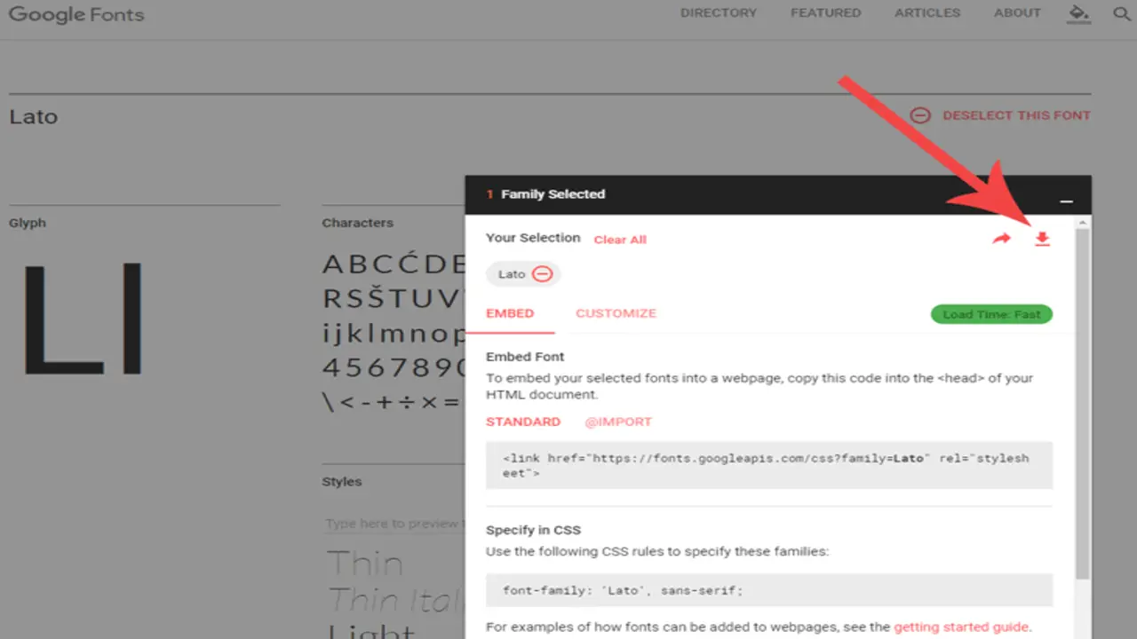Open the About nav item
Viewport: 1137px width, 639px height.
[1017, 13]
